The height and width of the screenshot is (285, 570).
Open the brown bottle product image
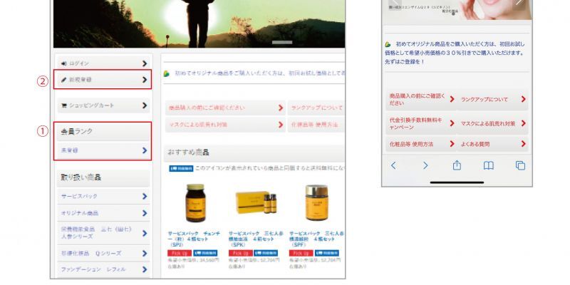(x=195, y=203)
